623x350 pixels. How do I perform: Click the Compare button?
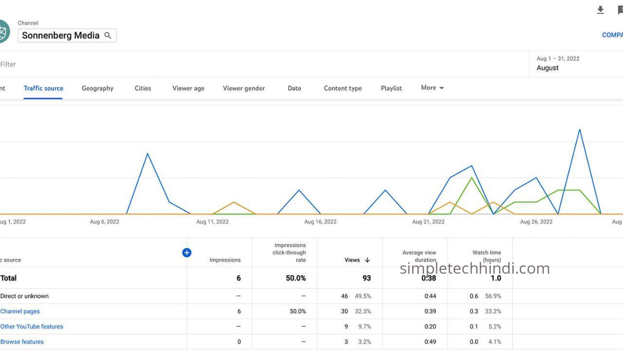(612, 35)
